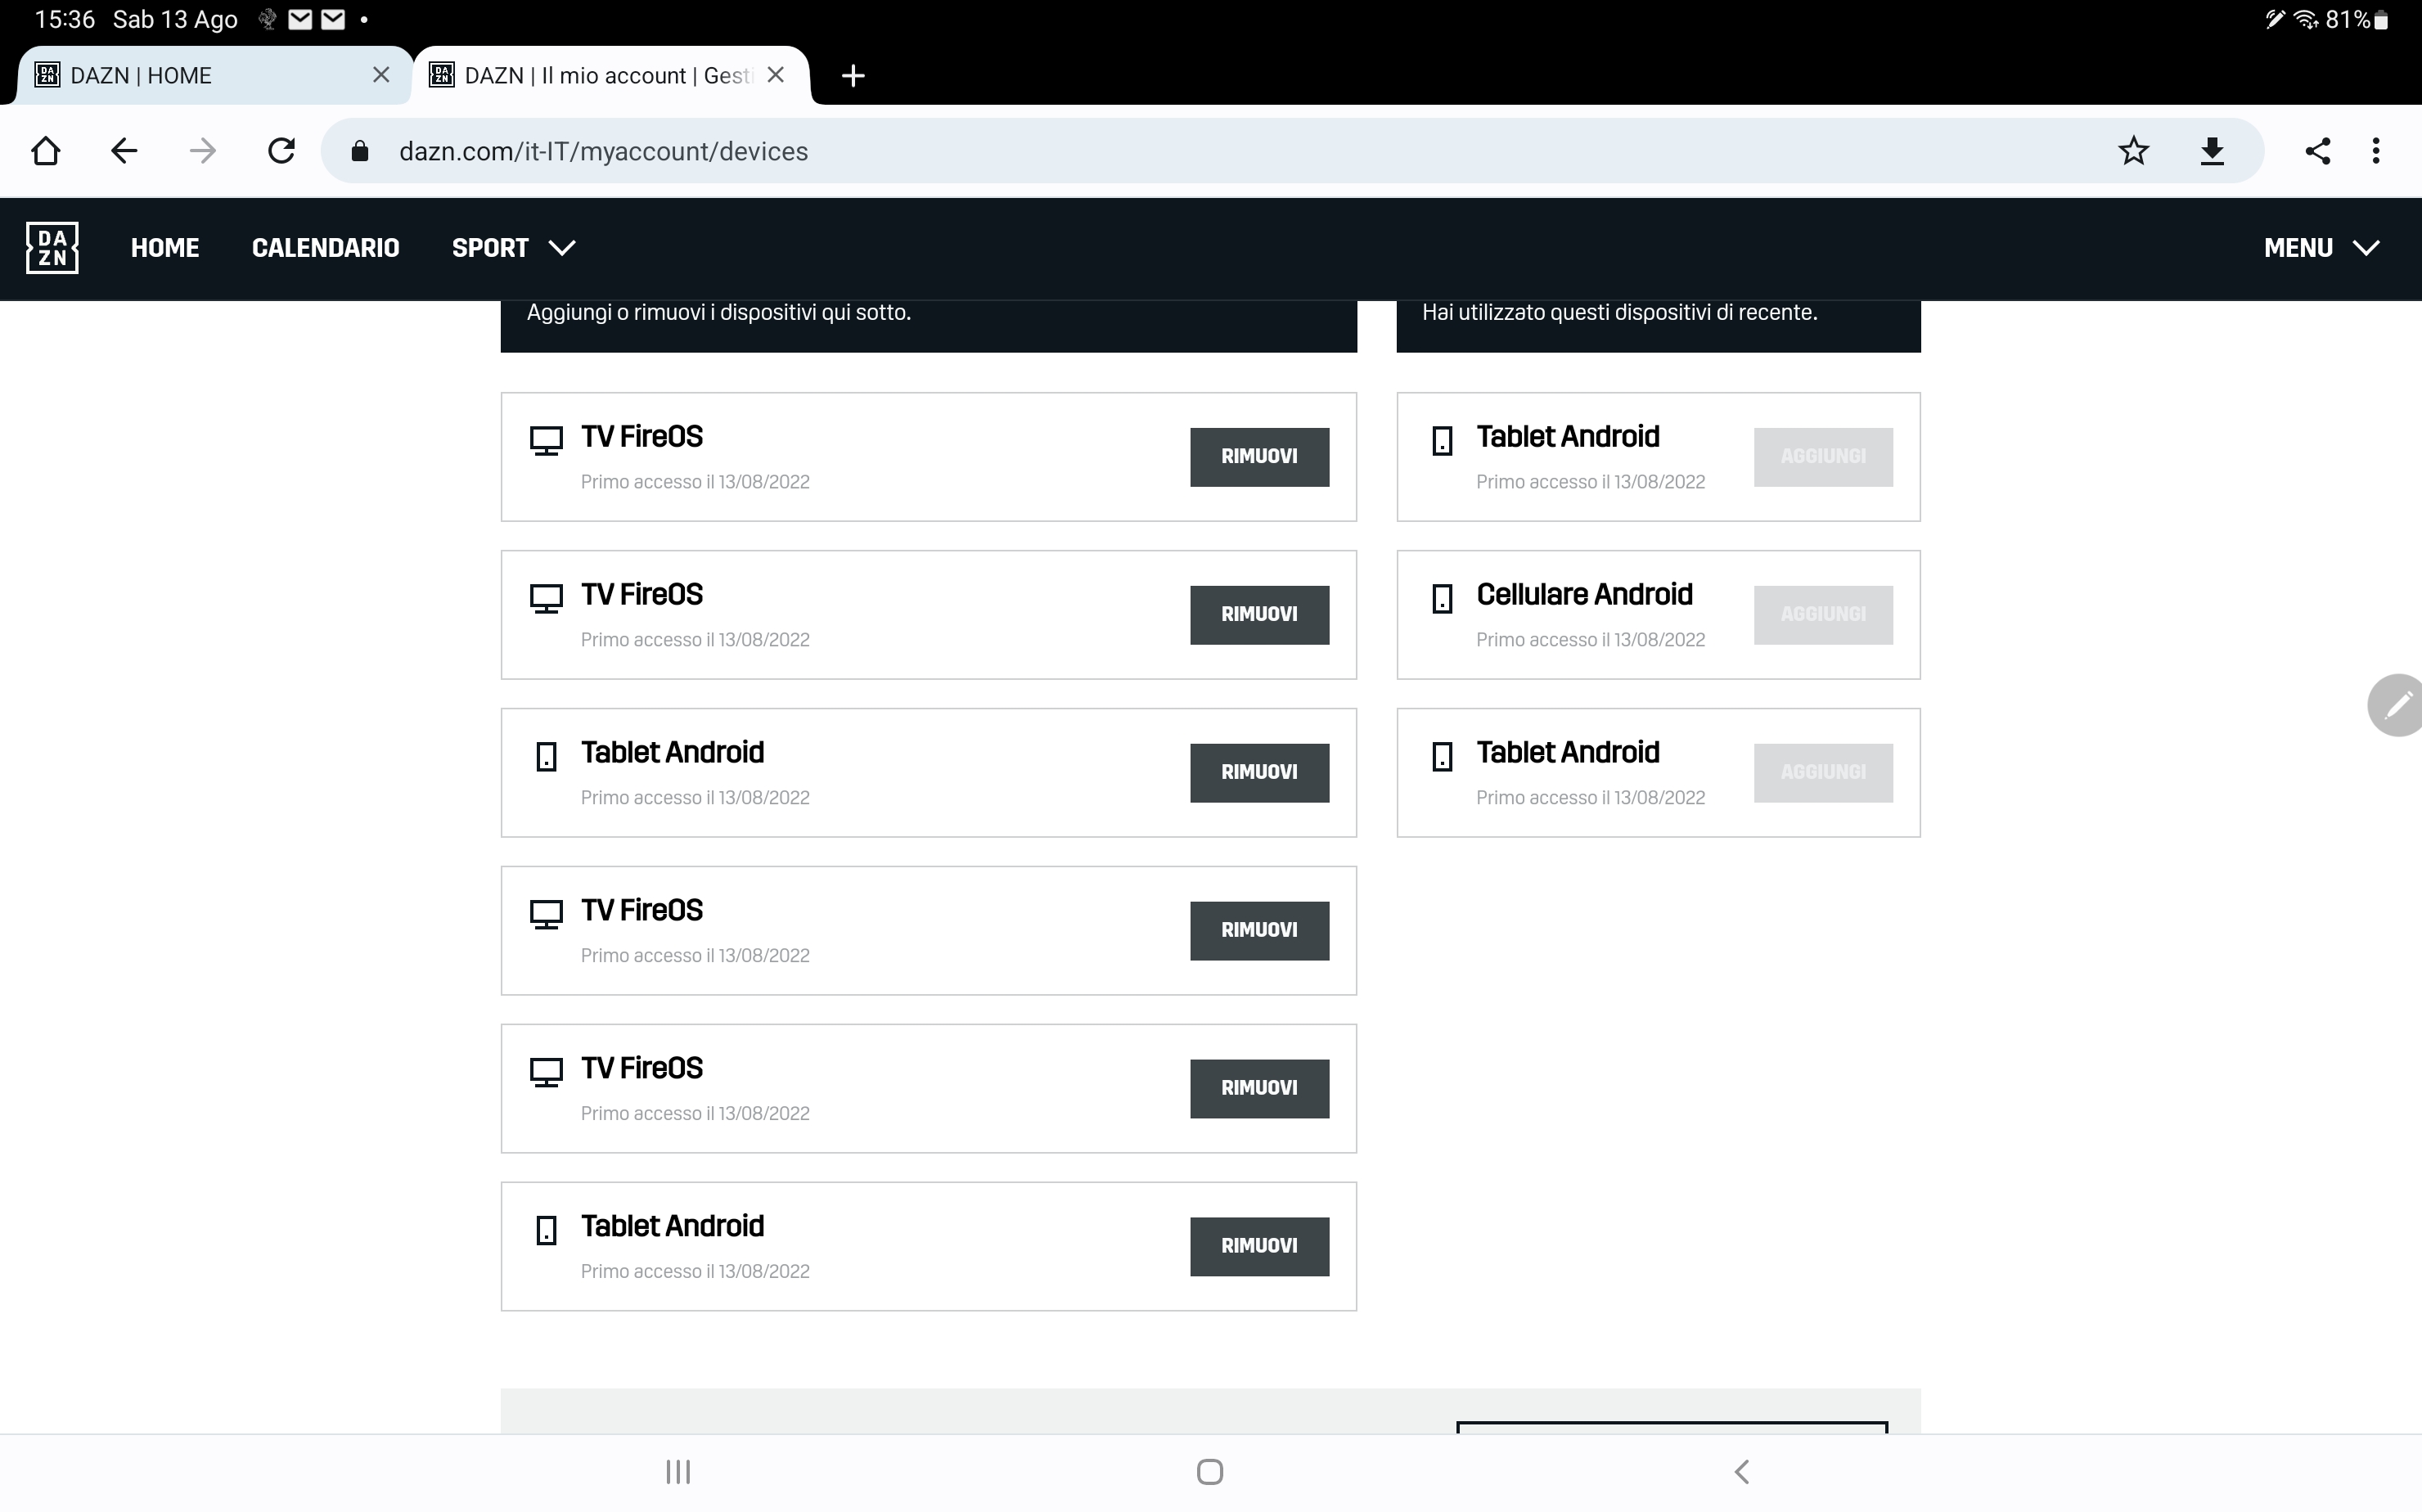Remove the fifth-row TV FireOS device
The image size is (2422, 1512).
(x=1259, y=1089)
